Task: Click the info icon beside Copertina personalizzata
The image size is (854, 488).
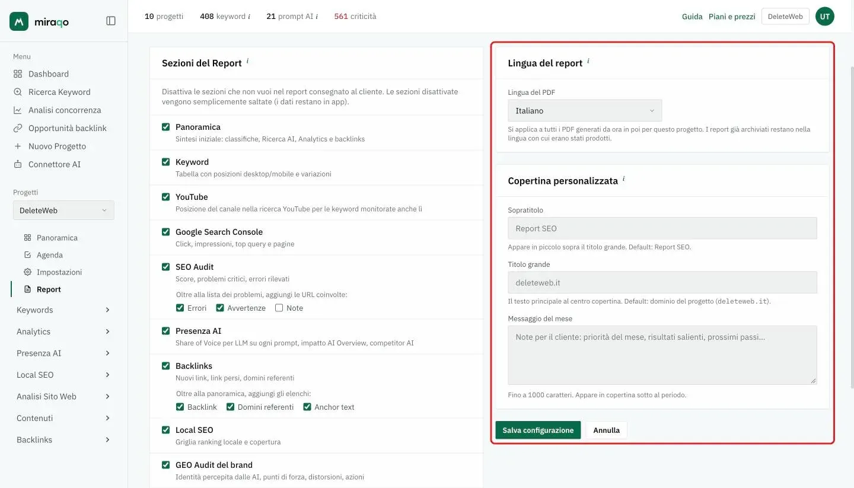Action: click(x=624, y=179)
